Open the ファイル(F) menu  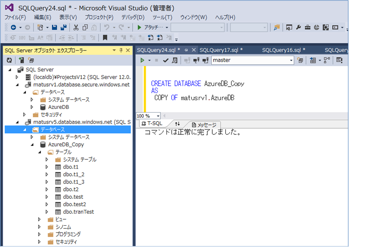tap(15, 18)
